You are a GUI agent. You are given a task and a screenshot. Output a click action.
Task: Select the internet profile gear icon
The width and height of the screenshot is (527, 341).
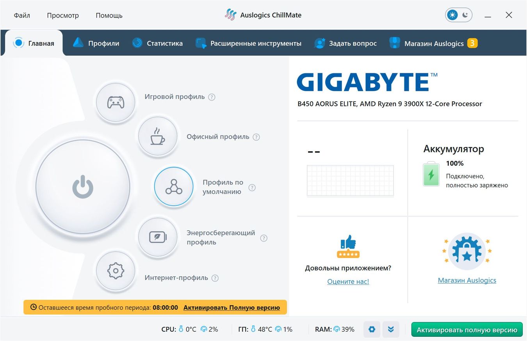116,270
